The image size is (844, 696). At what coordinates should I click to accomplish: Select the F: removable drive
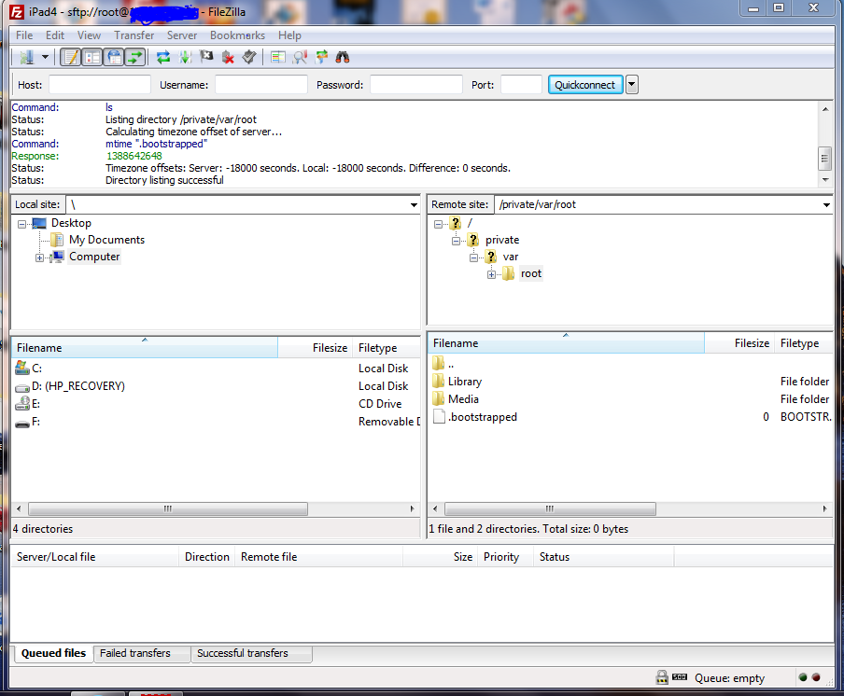point(35,421)
